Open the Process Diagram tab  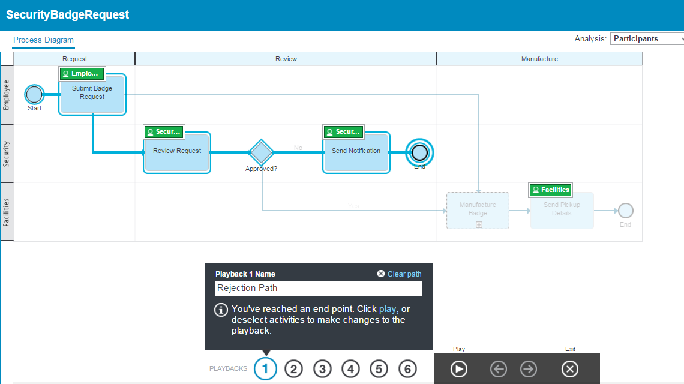pos(43,40)
